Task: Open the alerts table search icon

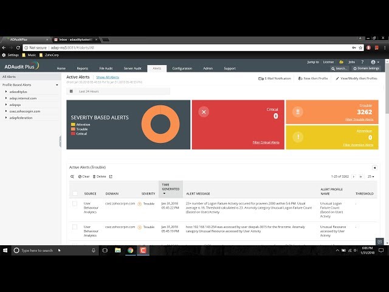Action: (72, 176)
